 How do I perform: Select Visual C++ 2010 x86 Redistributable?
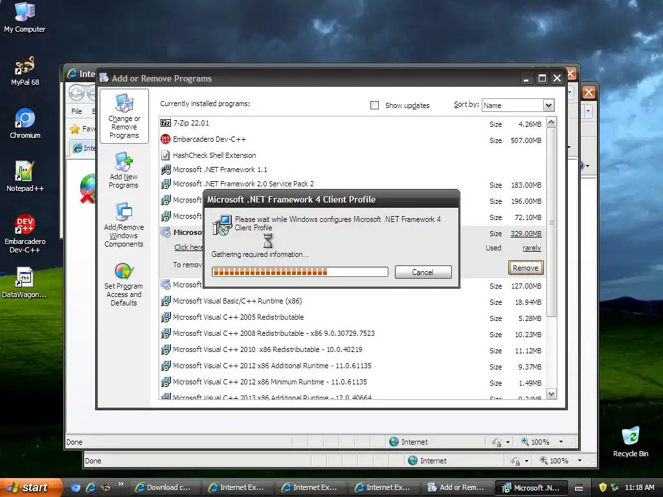352,350
